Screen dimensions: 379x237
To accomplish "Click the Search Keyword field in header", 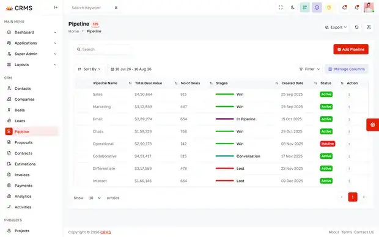I will (x=95, y=8).
